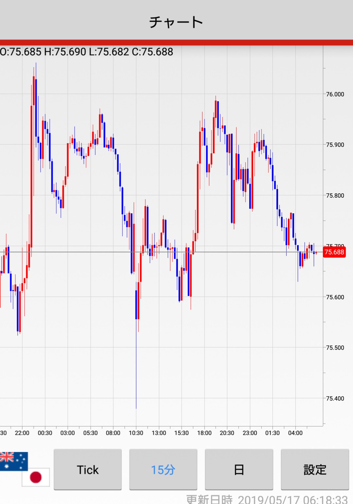Click the OHLC readout above the chart

tap(87, 52)
